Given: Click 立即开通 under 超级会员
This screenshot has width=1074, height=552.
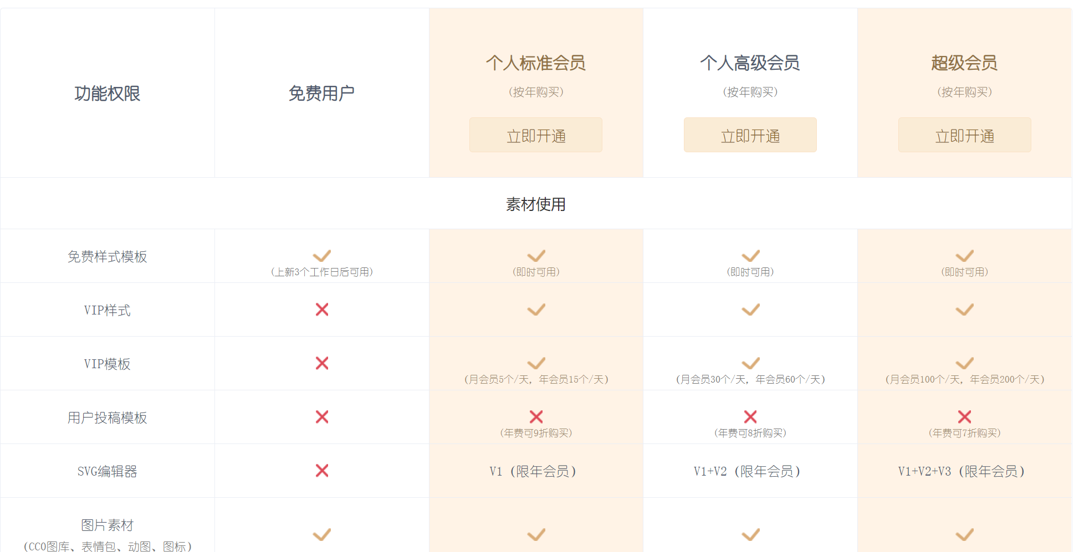Looking at the screenshot, I should tap(965, 135).
